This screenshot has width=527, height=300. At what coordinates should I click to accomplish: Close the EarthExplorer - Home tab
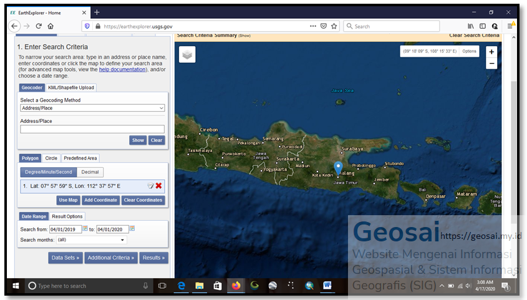point(84,12)
